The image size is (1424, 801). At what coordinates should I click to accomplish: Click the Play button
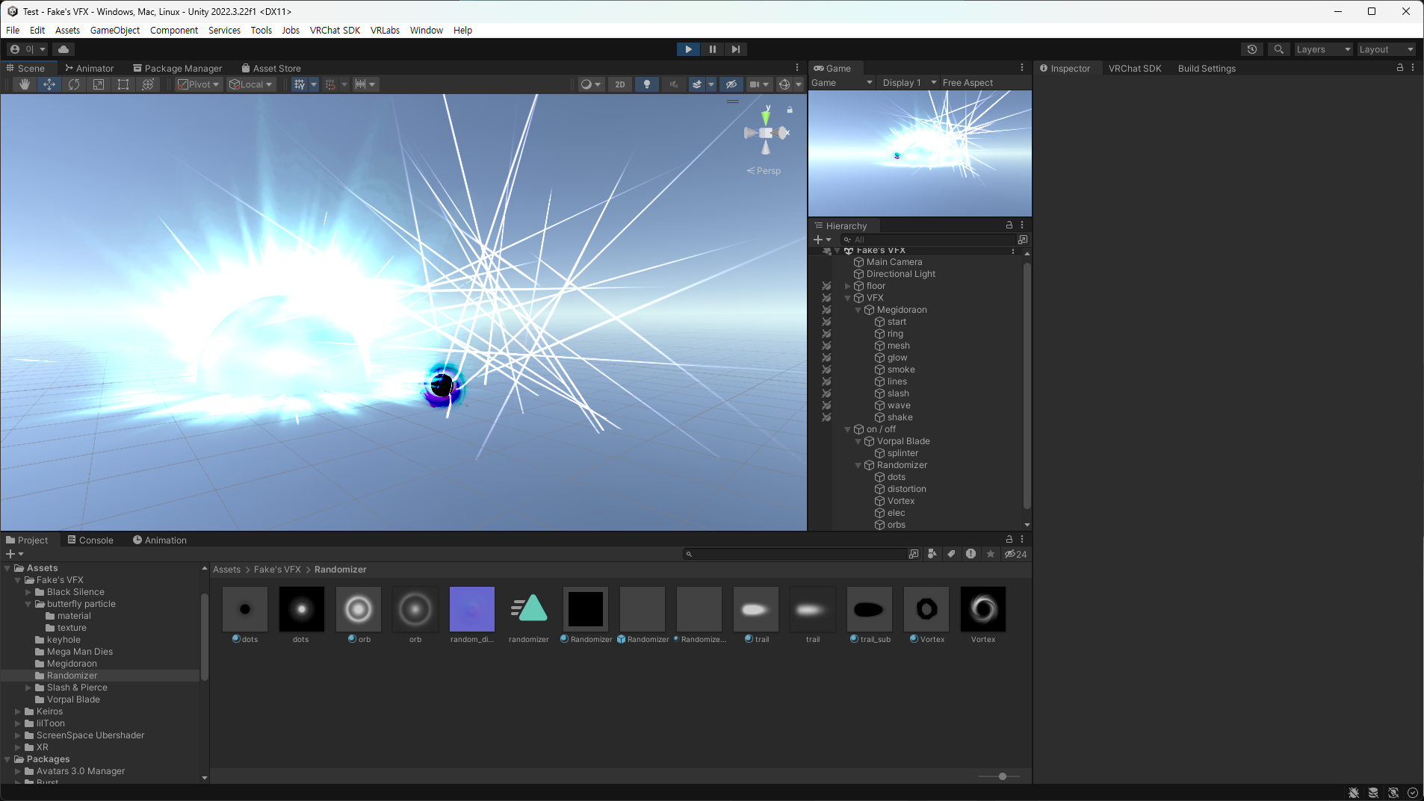(x=688, y=49)
